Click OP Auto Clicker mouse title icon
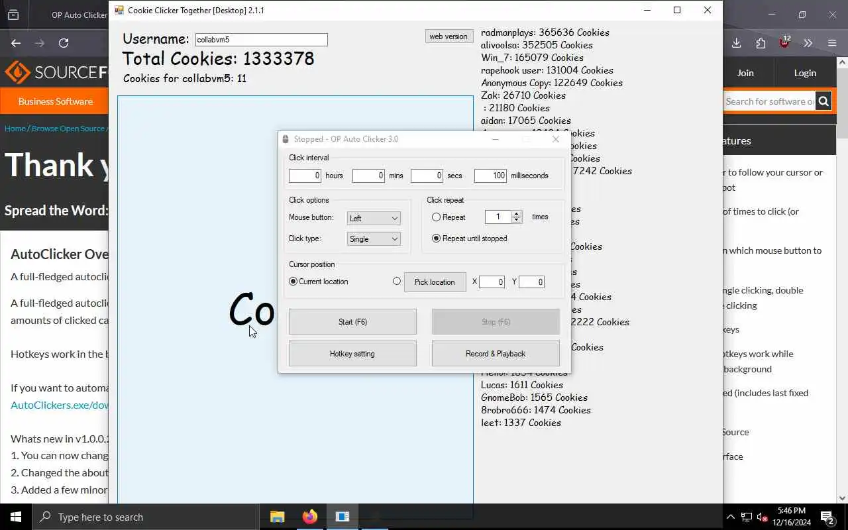Viewport: 848px width, 530px height. 286,139
